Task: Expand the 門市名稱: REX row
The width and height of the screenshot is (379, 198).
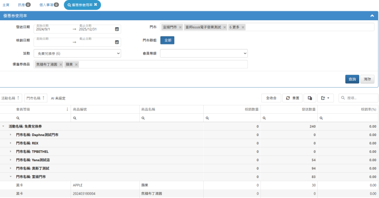Action: 10,143
